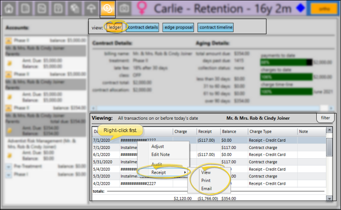The image size is (341, 210).
Task: Choose Email from the Receipt submenu
Action: point(206,188)
